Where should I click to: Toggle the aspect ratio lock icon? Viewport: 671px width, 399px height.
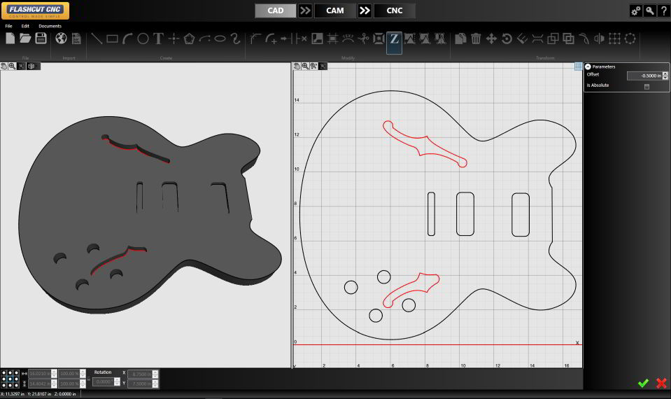[89, 379]
